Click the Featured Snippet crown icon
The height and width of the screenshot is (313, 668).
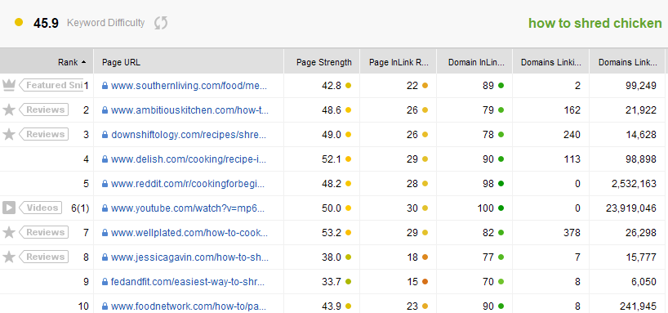pos(8,85)
